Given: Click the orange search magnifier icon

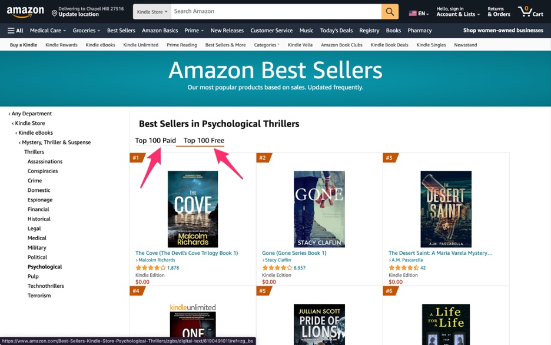Looking at the screenshot, I should [390, 11].
